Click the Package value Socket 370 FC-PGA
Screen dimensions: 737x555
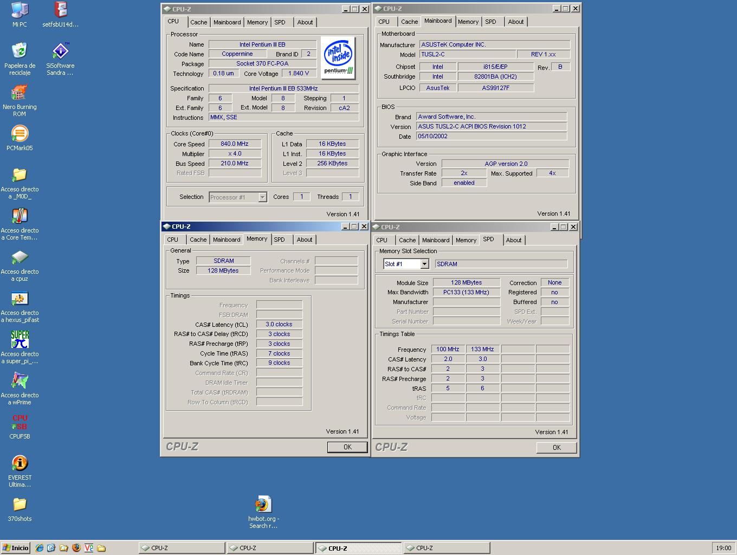262,63
